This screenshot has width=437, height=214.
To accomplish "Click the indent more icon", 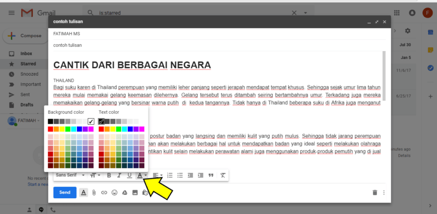I will point(200,175).
